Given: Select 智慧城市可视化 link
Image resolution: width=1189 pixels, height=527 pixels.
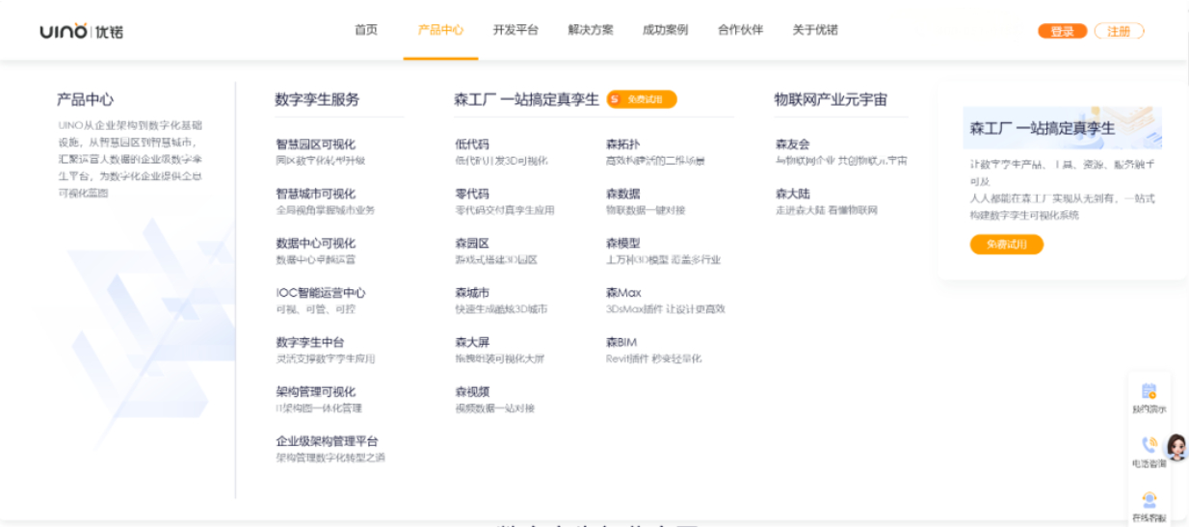Looking at the screenshot, I should tap(315, 194).
